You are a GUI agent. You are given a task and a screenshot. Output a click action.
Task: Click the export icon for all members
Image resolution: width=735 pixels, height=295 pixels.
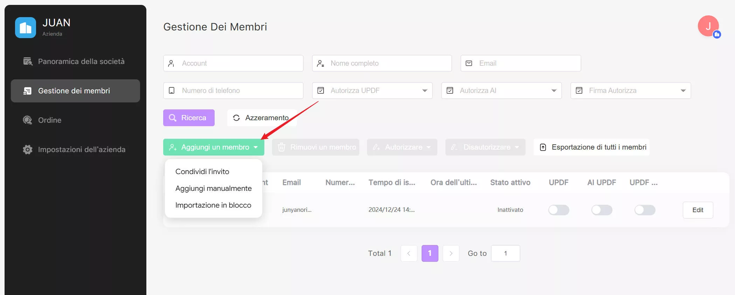tap(543, 147)
